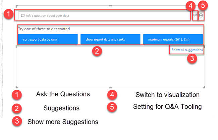Grab the bottom-center resize handle of the visual
218x140 pixels.
(x=110, y=87)
